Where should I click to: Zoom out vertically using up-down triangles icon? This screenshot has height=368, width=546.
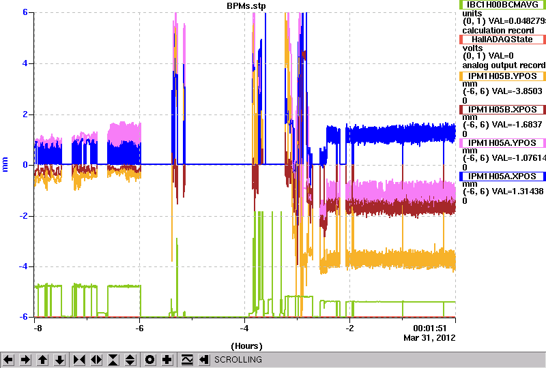[x=130, y=360]
